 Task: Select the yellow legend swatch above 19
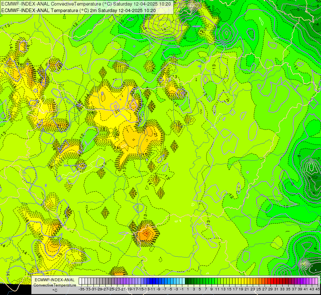point(240,281)
